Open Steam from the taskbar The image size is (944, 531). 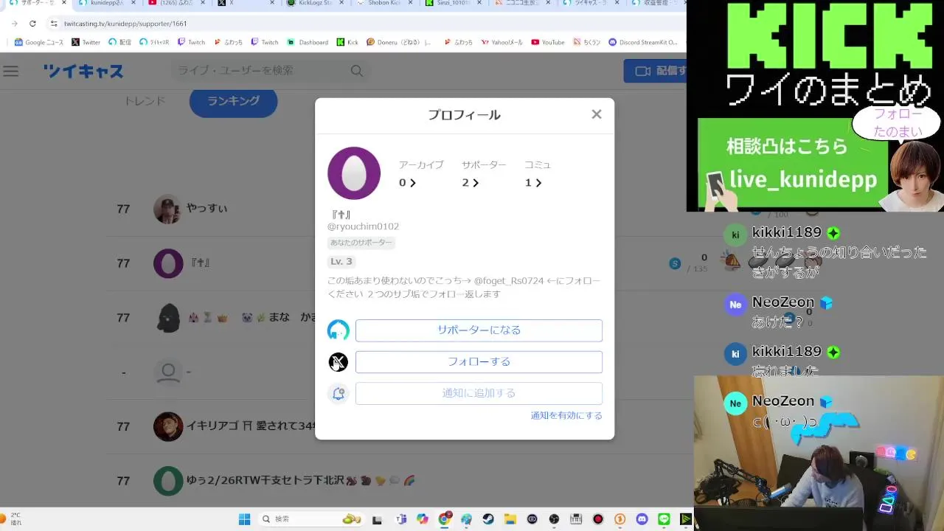488,519
